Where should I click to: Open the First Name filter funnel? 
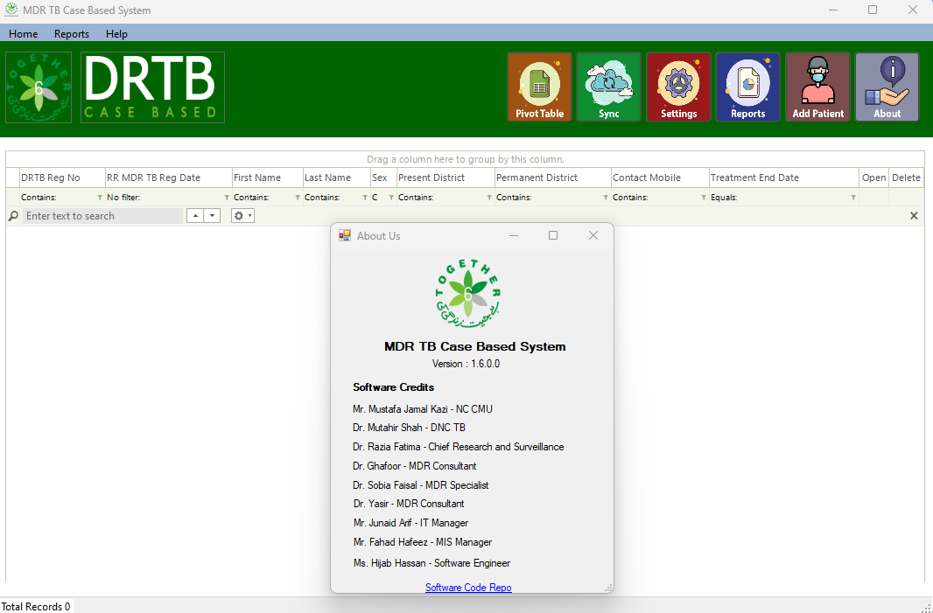pyautogui.click(x=297, y=198)
